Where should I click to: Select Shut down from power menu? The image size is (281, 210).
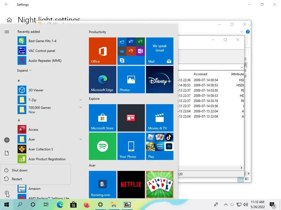35,170
